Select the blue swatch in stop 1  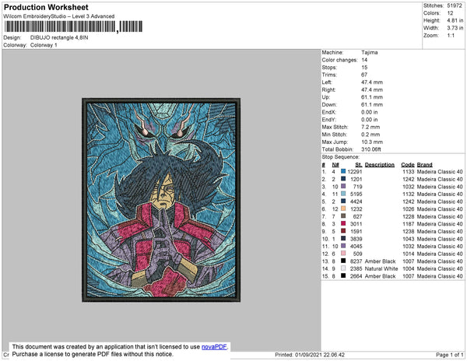pyautogui.click(x=343, y=171)
